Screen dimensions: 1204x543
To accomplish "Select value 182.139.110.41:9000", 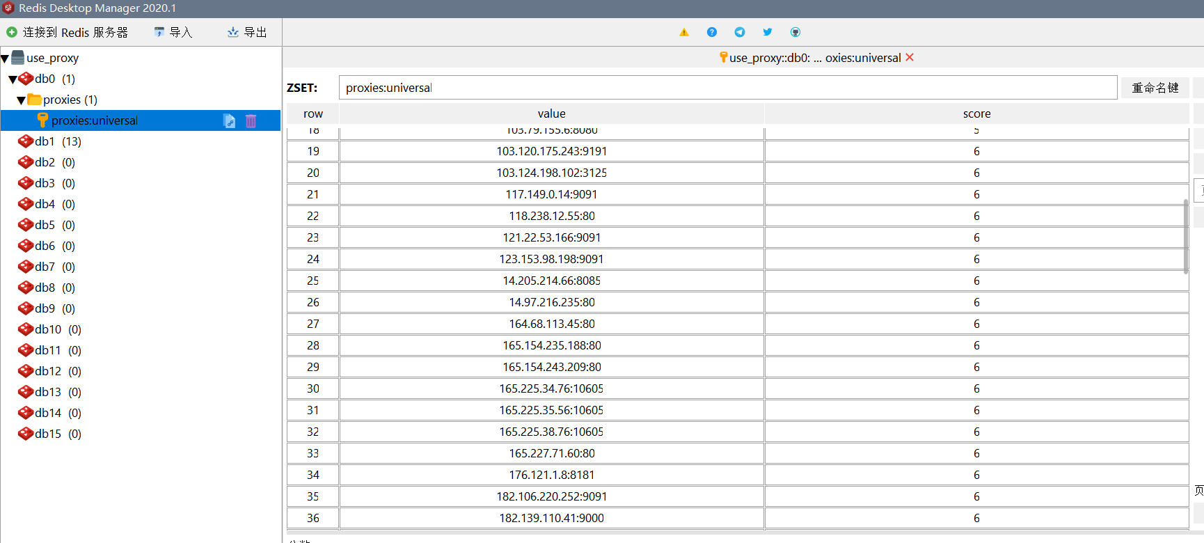I will [552, 518].
